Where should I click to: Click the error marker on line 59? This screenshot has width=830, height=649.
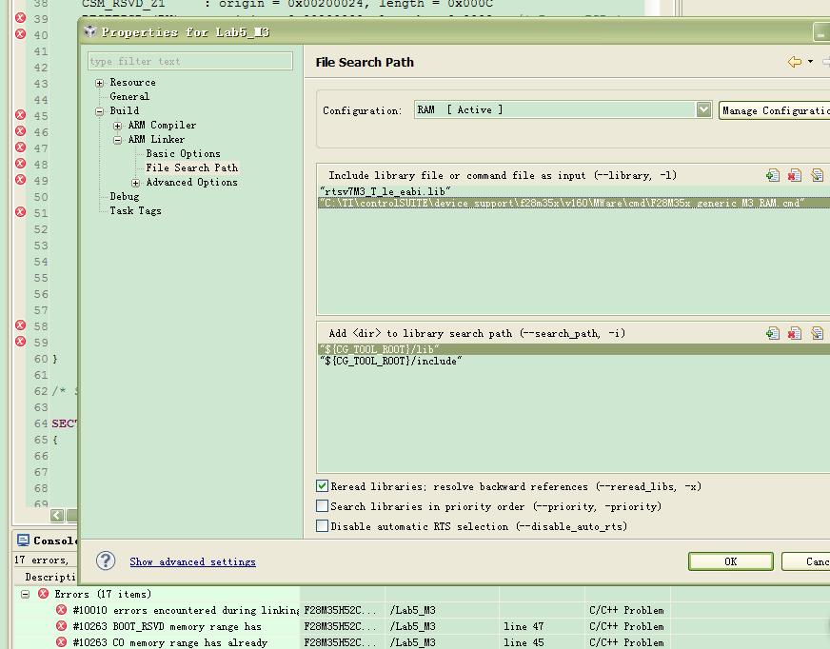point(20,342)
